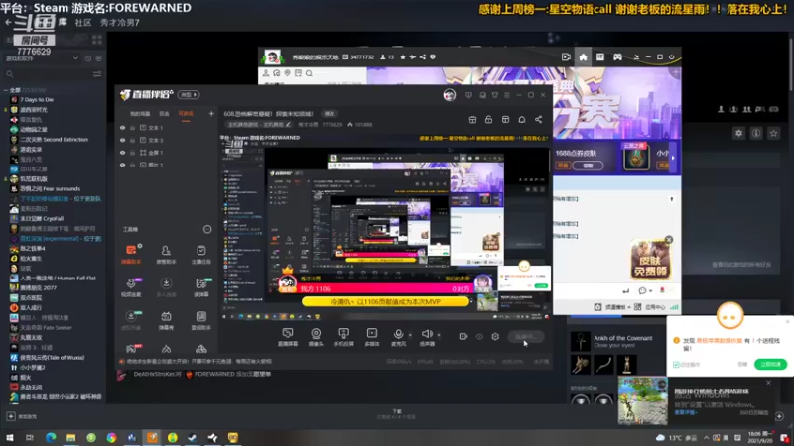
Task: Favorite the channel with star icon
Action: 403,57
